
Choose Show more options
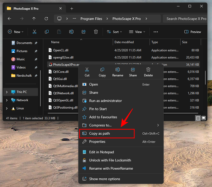point(121,179)
